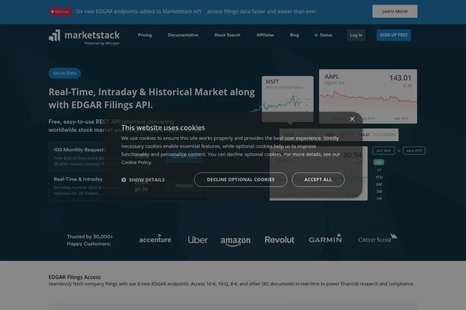The image size is (466, 310).
Task: Open Stock Search in navigation
Action: click(227, 35)
